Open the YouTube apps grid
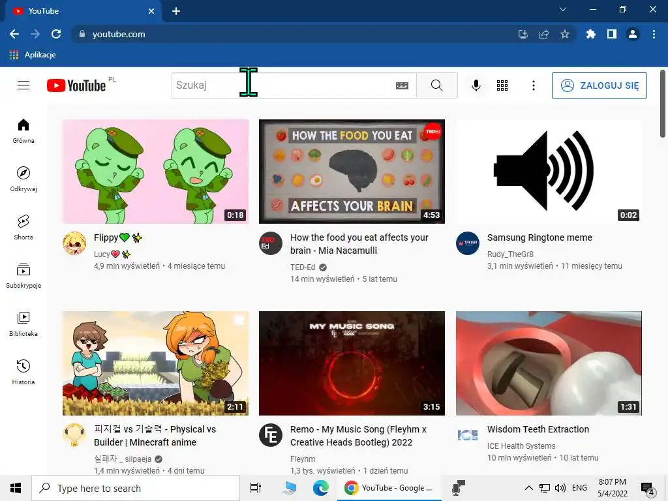The width and height of the screenshot is (668, 501). point(502,85)
